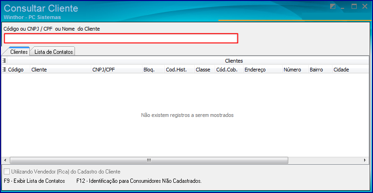The image size is (373, 193).
Task: Click the Endereço column header
Action: point(263,70)
